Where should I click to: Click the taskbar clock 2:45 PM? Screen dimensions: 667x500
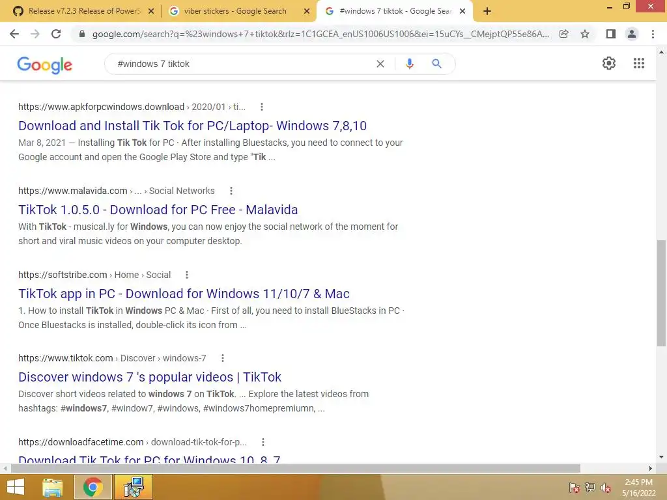(638, 482)
